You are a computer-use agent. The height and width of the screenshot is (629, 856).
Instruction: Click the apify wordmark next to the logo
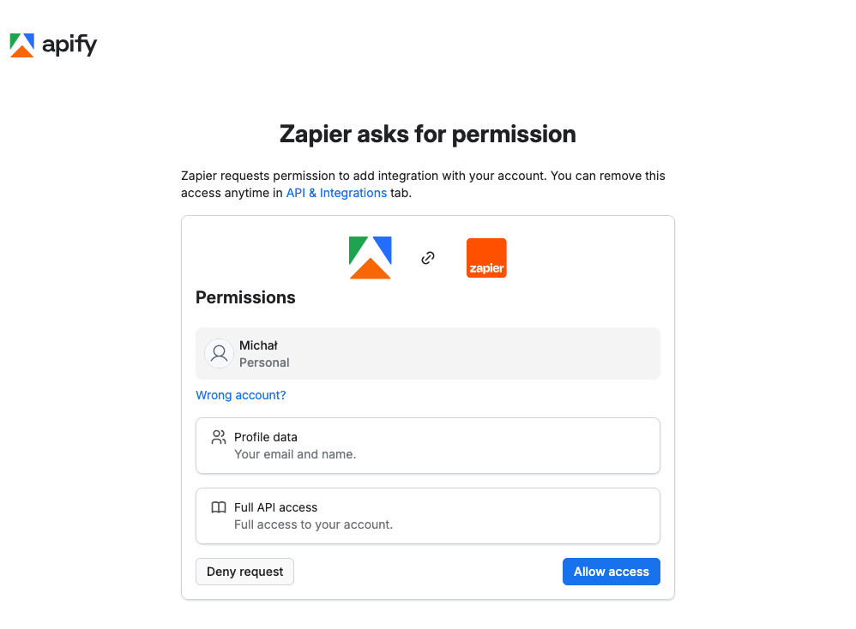click(x=69, y=45)
